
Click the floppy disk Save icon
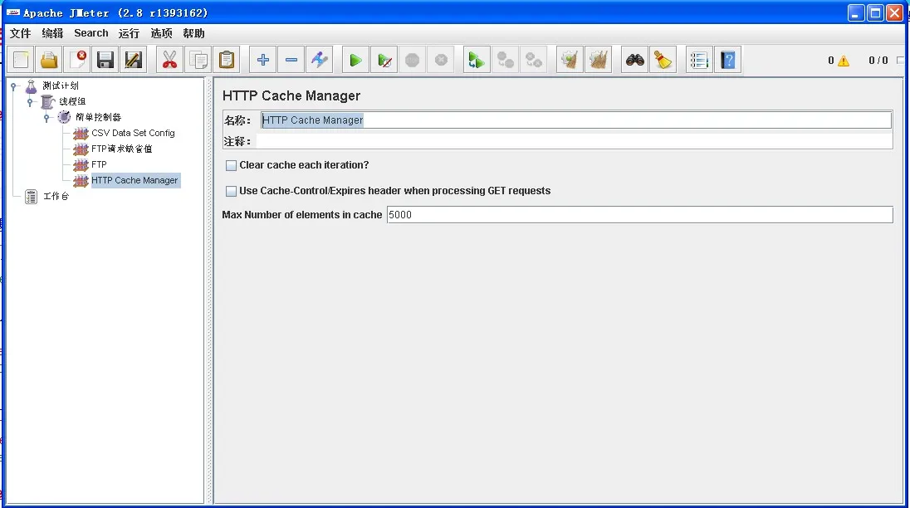coord(105,60)
